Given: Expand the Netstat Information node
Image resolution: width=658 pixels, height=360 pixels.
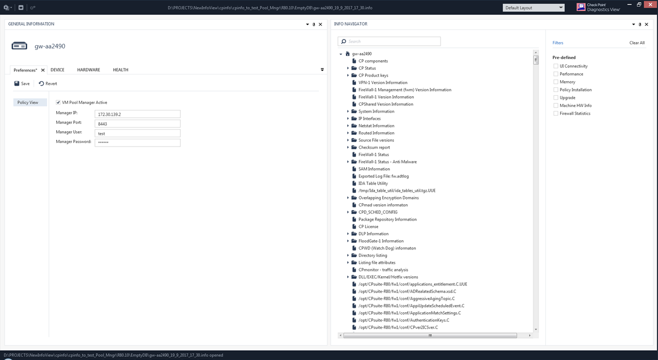Looking at the screenshot, I should point(348,126).
